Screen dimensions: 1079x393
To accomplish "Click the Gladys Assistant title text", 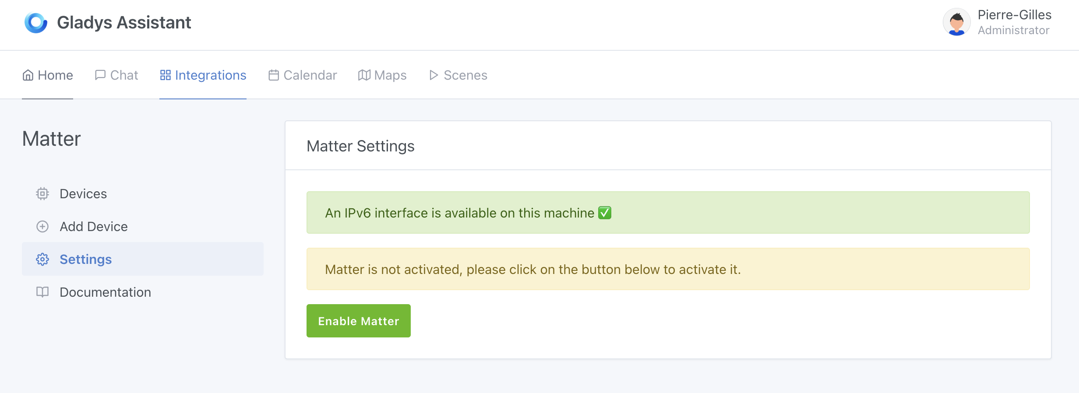I will click(124, 23).
